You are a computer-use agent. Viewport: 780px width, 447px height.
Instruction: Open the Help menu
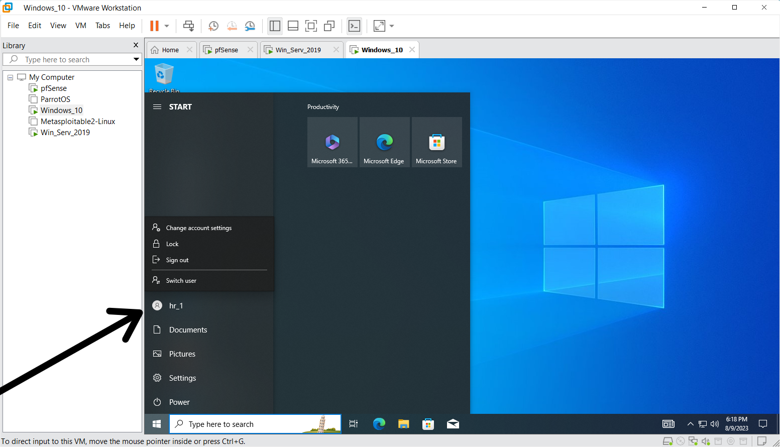[127, 26]
